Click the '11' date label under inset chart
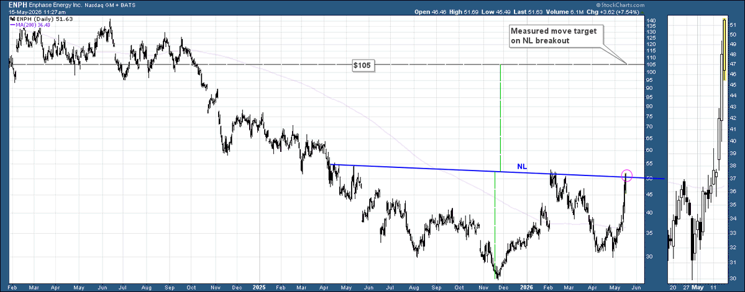 pos(714,287)
